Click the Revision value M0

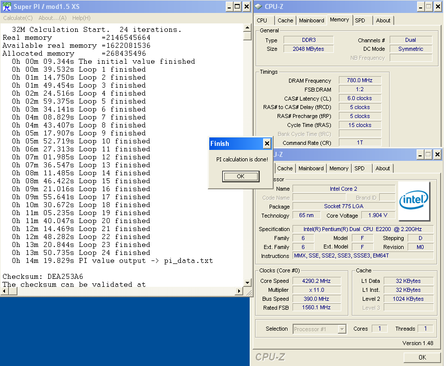(421, 247)
